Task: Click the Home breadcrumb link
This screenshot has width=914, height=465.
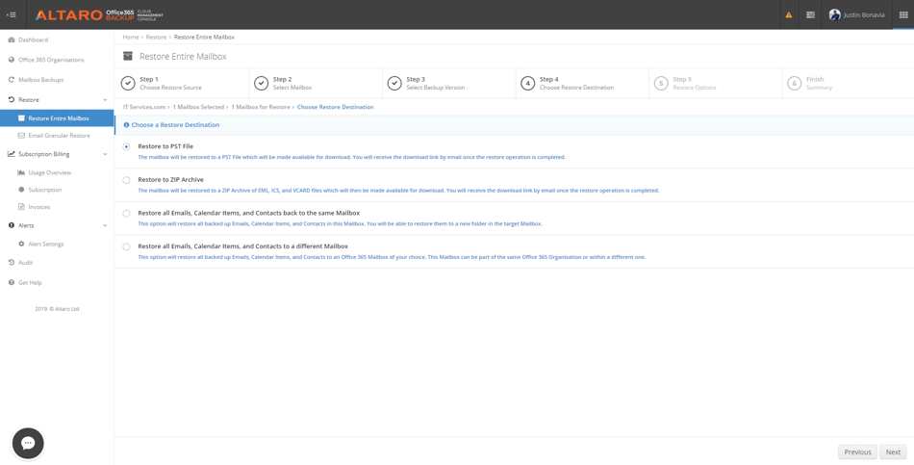Action: pyautogui.click(x=130, y=37)
